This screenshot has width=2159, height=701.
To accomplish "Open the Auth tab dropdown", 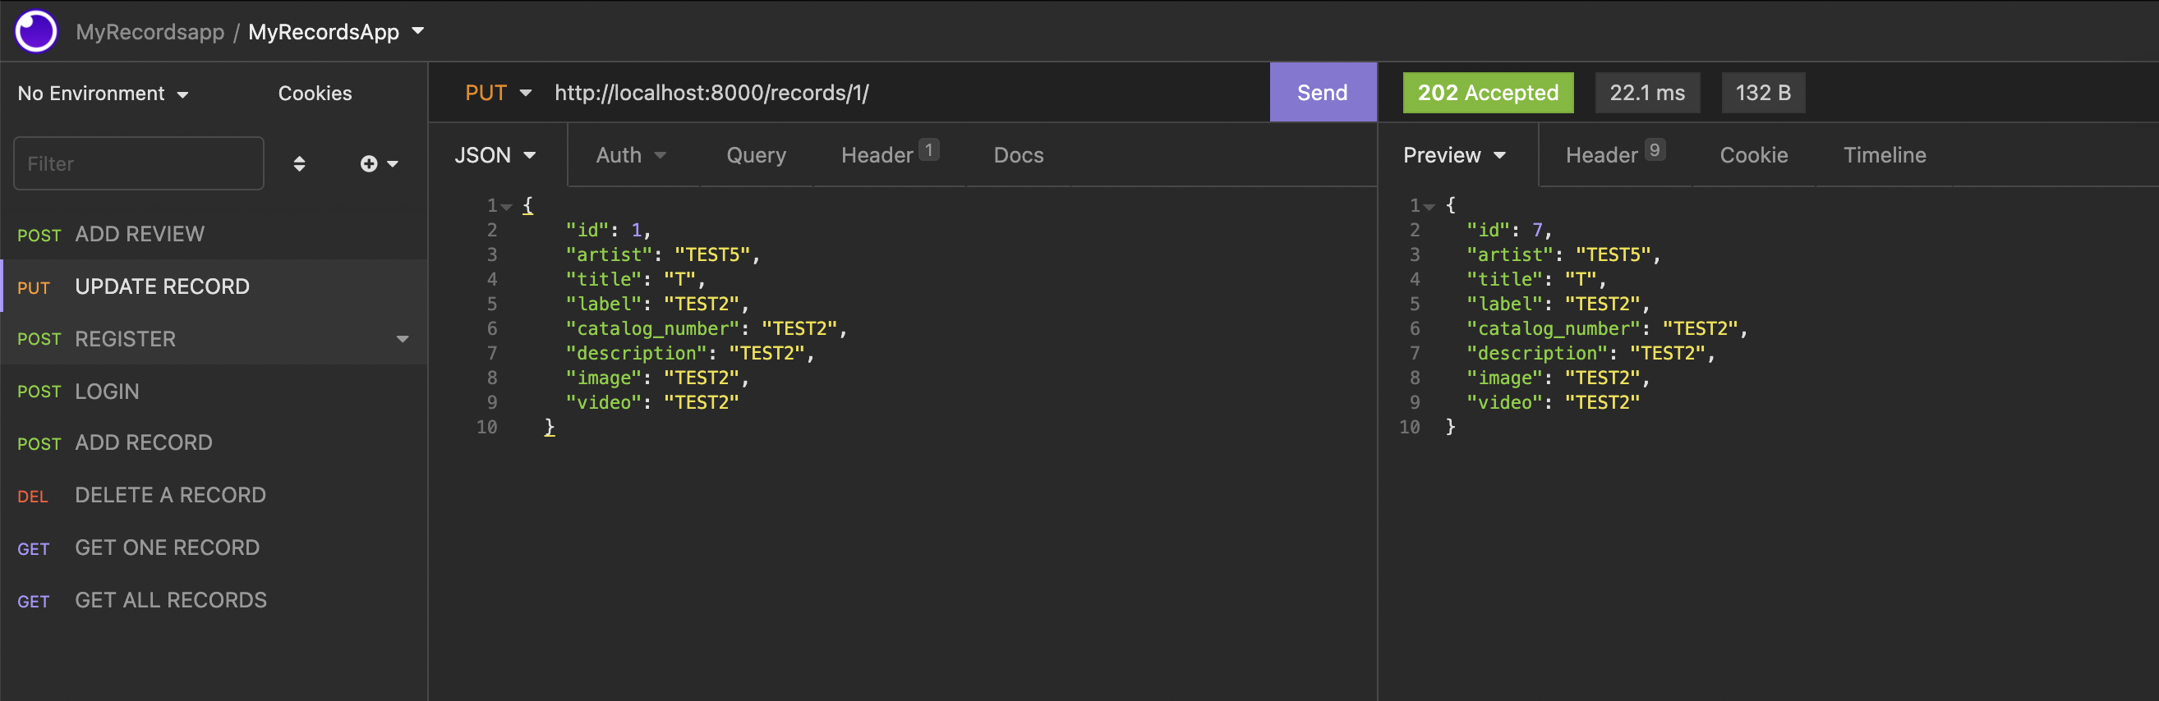I will [631, 155].
